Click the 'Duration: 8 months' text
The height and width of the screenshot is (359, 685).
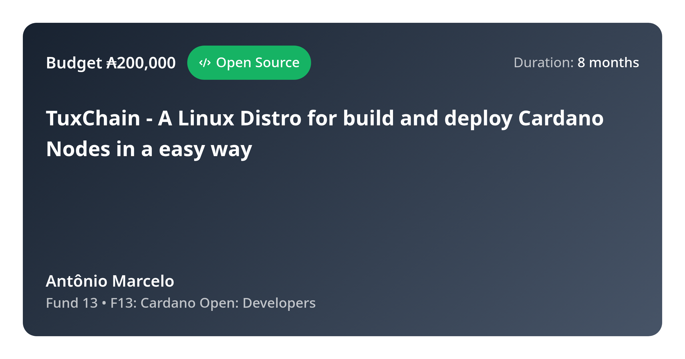[576, 63]
